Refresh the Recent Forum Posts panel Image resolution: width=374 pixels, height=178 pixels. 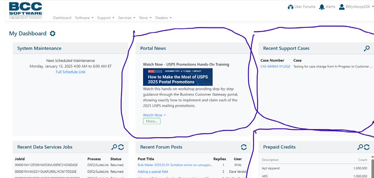[244, 147]
